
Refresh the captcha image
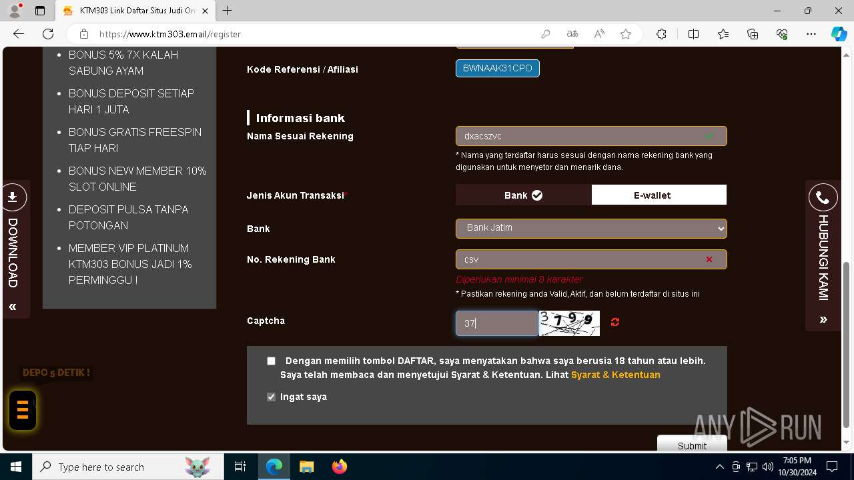pyautogui.click(x=615, y=322)
